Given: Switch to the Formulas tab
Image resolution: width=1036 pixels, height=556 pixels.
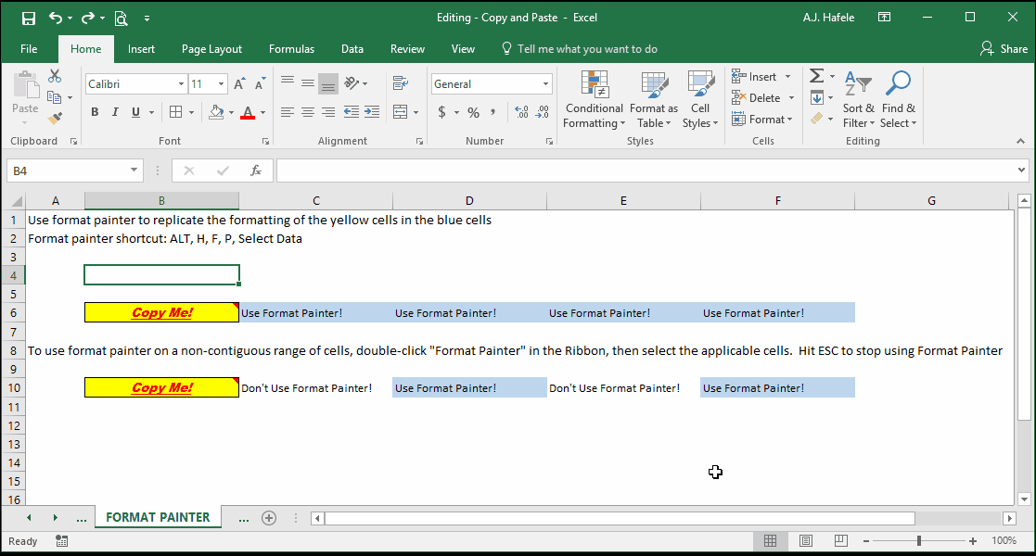Looking at the screenshot, I should (x=291, y=49).
